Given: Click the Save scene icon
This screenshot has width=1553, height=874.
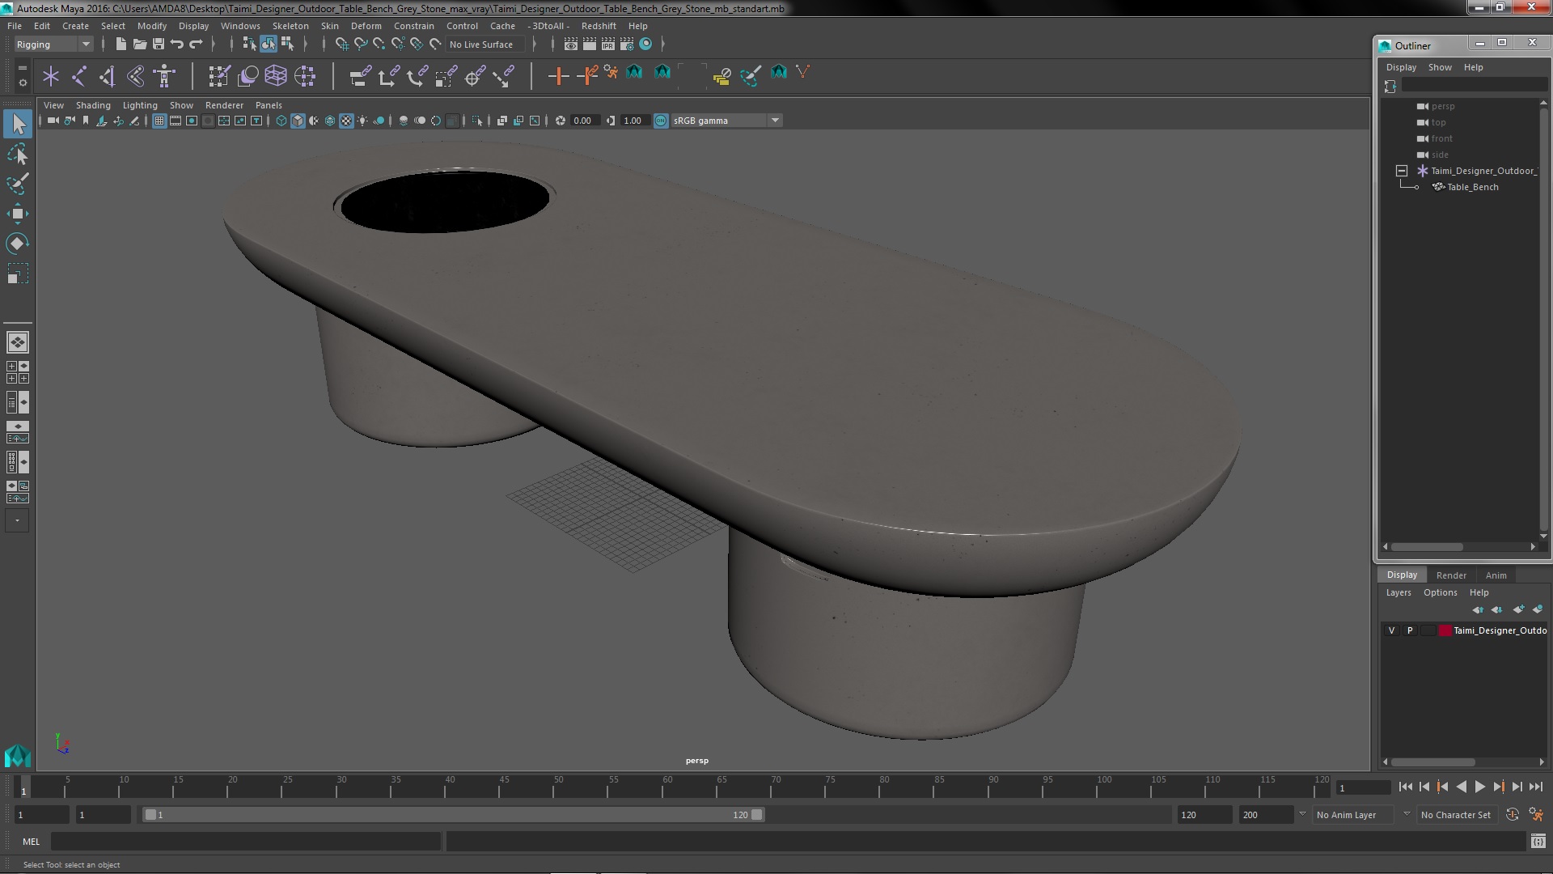Looking at the screenshot, I should [x=159, y=45].
